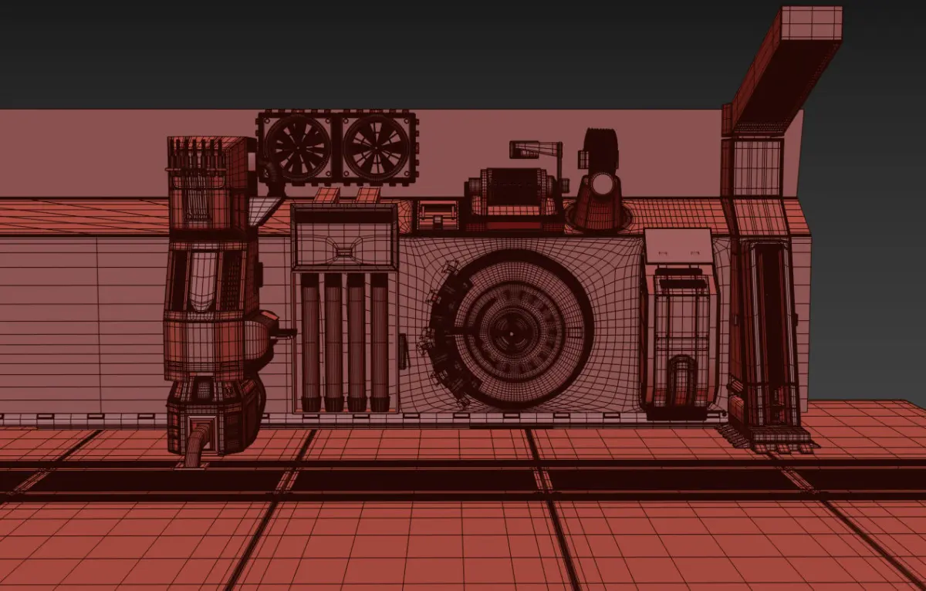This screenshot has width=926, height=591.
Task: Pick the small crate on the shelf
Action: click(438, 216)
